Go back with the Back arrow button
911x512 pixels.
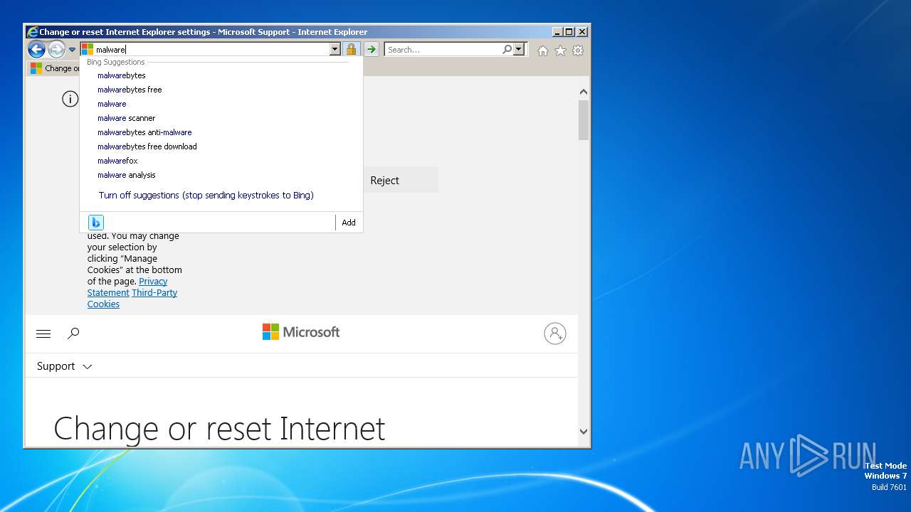click(x=36, y=49)
